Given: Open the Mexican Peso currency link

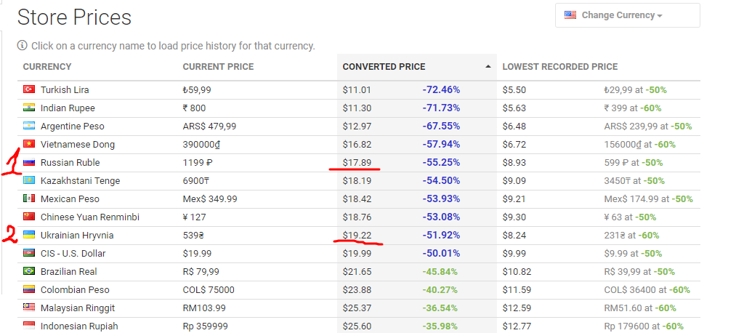Looking at the screenshot, I should point(70,198).
